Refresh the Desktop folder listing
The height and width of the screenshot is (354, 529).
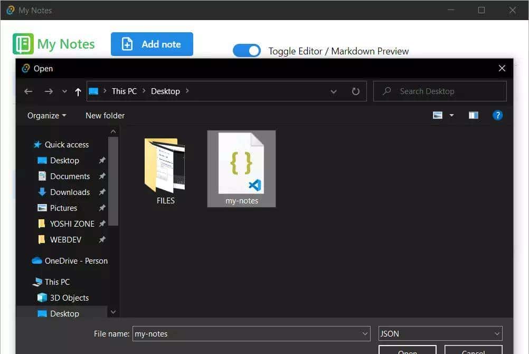point(356,91)
